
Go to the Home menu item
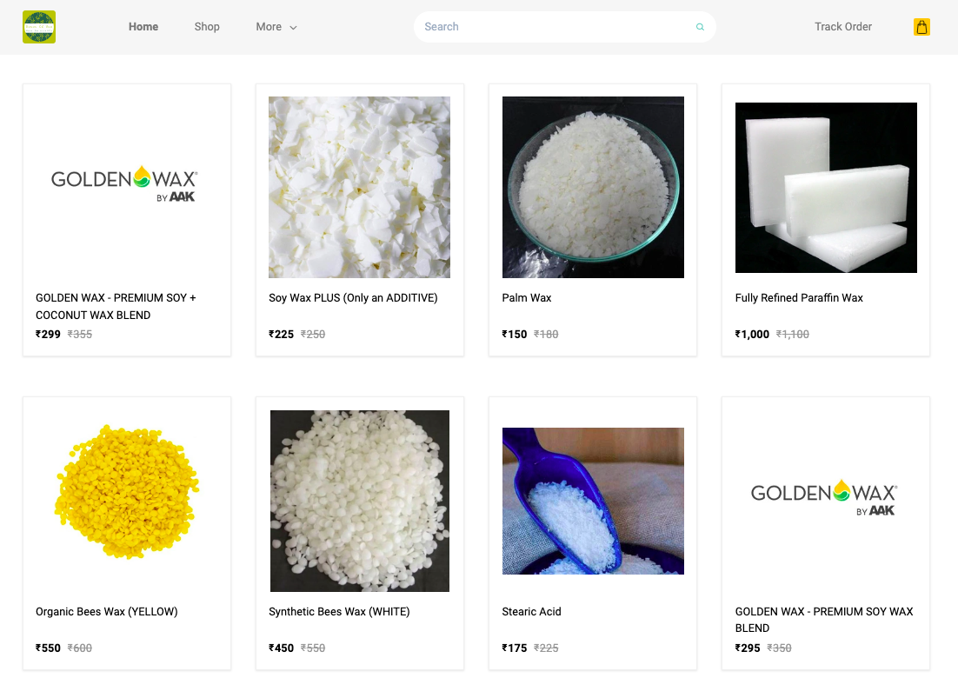click(x=143, y=27)
